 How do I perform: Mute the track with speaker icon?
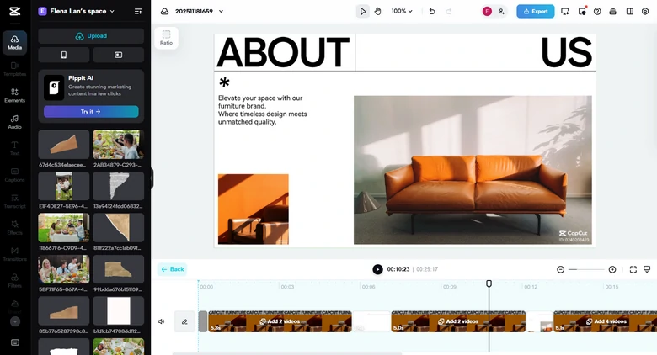pyautogui.click(x=162, y=321)
